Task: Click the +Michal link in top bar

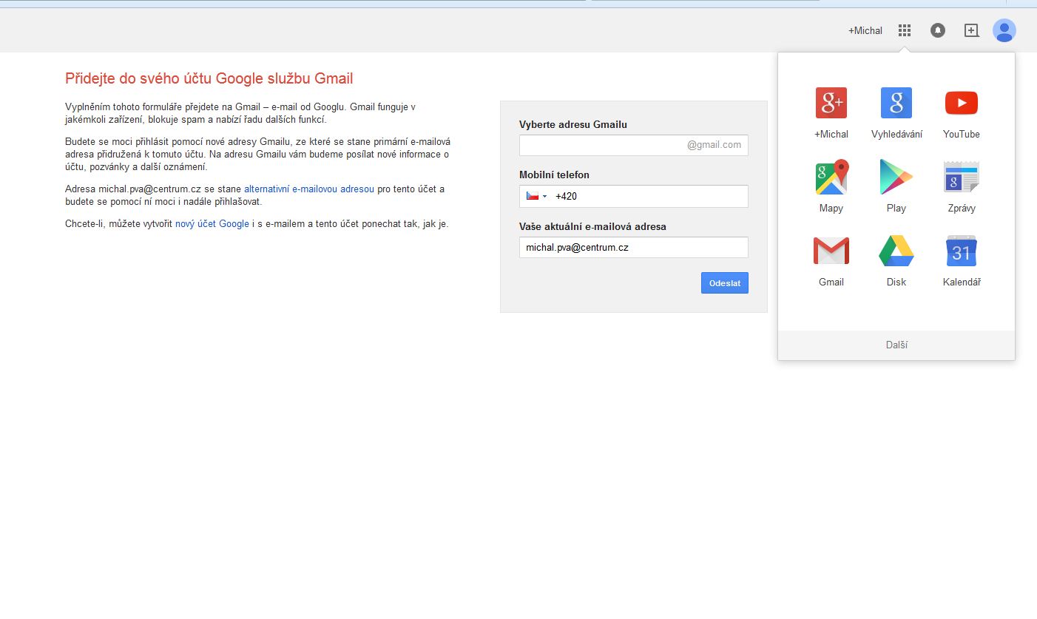Action: click(x=865, y=30)
